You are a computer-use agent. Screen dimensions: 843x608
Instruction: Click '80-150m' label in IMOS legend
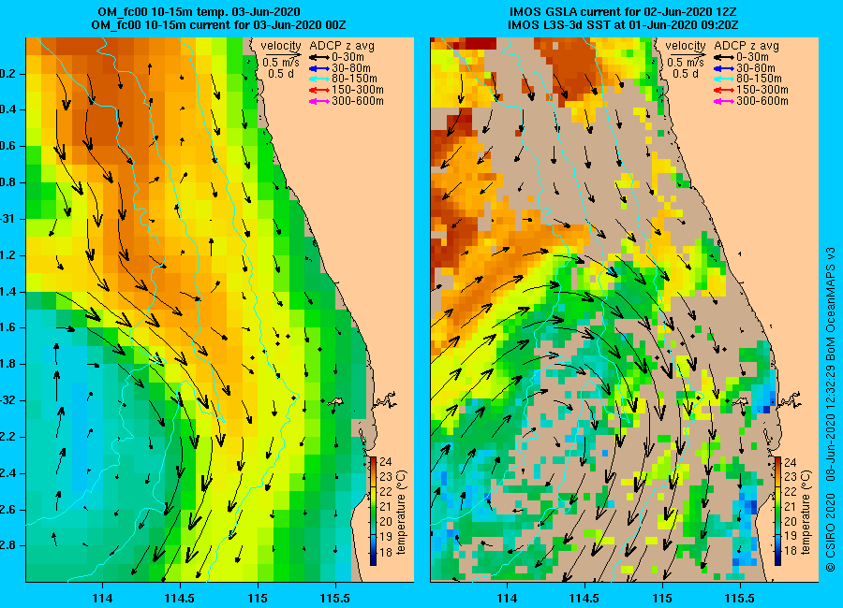point(759,79)
